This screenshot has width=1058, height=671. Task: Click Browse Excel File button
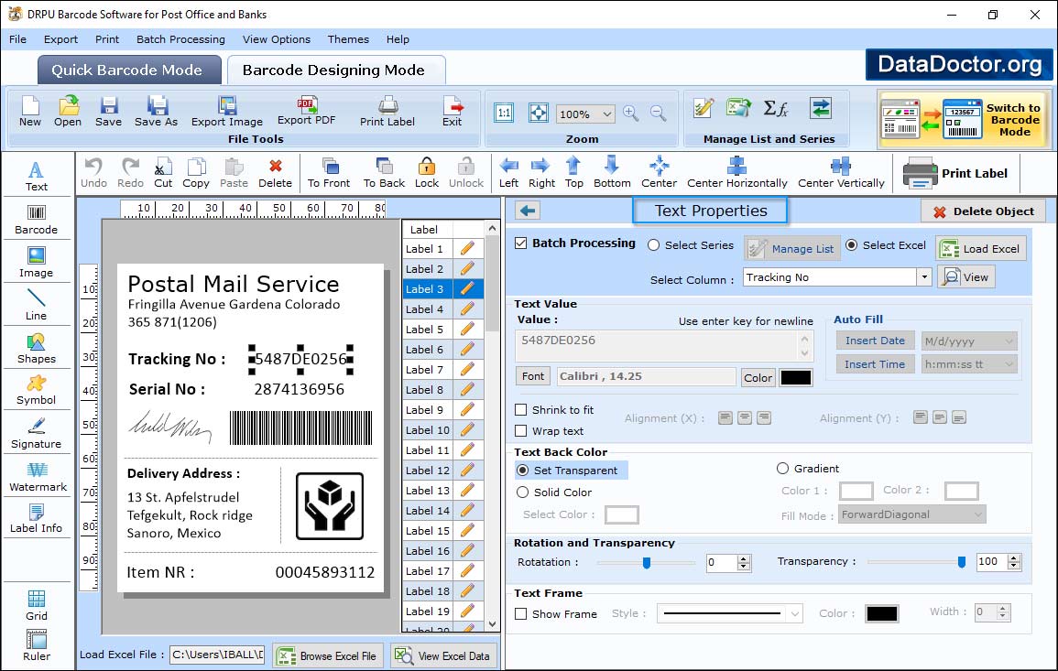tap(328, 655)
